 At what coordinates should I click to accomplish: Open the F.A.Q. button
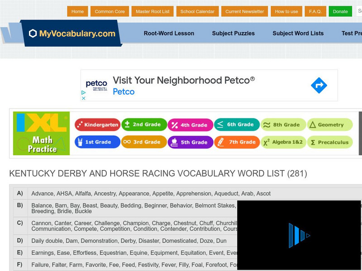[x=315, y=12]
